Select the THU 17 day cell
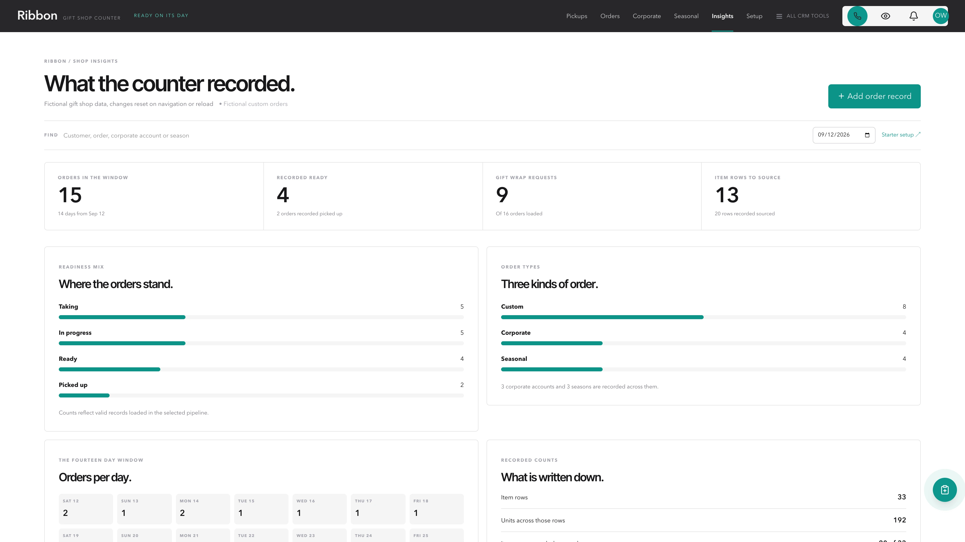 (x=378, y=509)
